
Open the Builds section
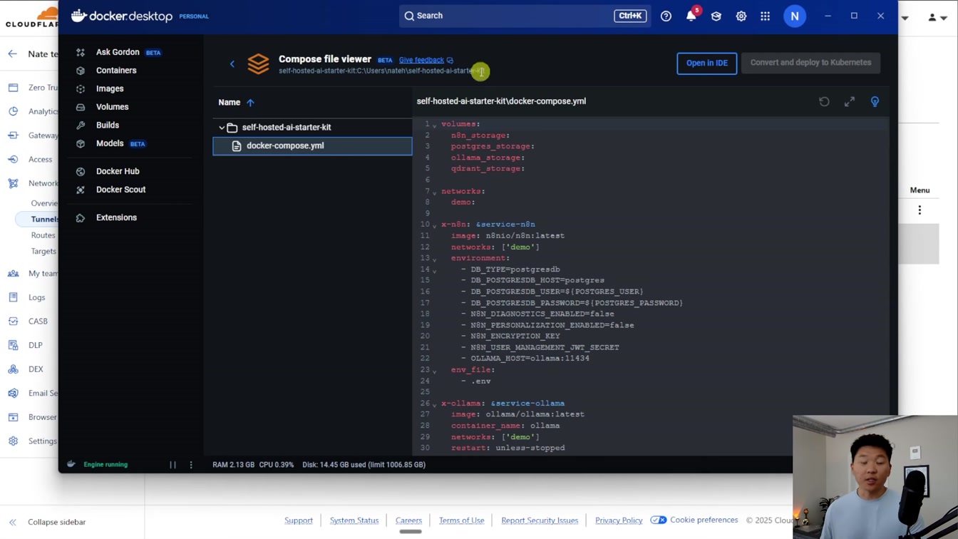(108, 125)
